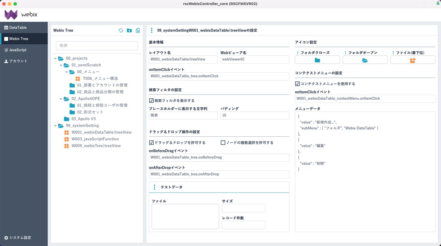This screenshot has width=441, height=246.
Task: Click the placeholder text field containing 検索
Action: (183, 115)
